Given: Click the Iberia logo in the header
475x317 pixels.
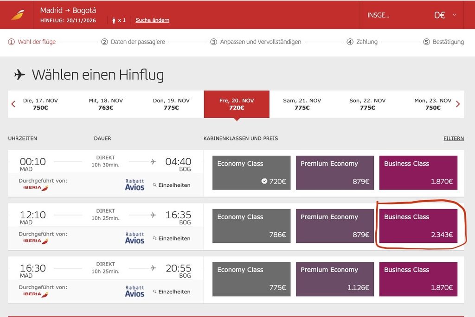Looking at the screenshot, I should (18, 15).
